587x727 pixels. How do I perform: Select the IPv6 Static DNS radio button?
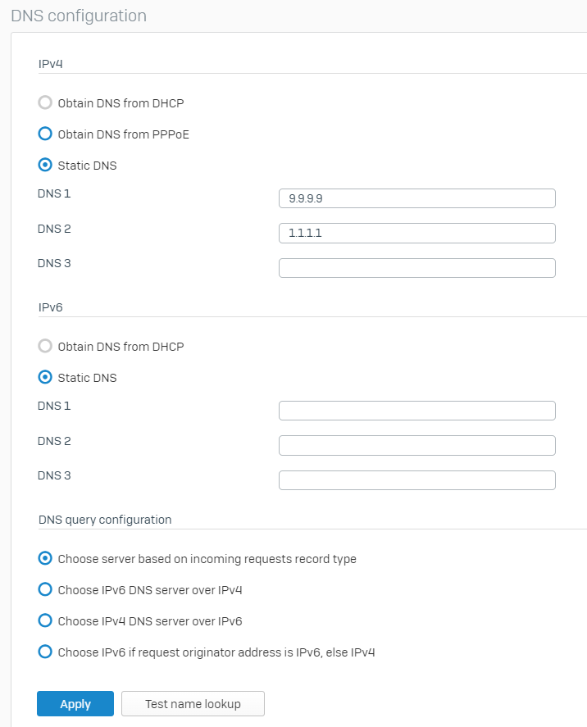pos(45,377)
